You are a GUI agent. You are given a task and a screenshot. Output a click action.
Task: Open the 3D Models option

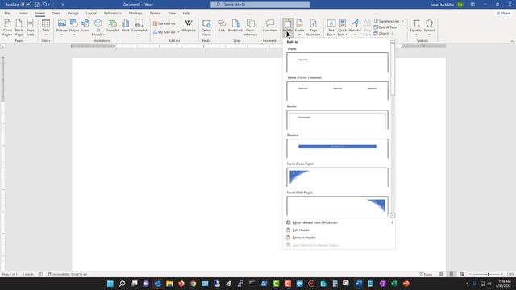coord(98,27)
